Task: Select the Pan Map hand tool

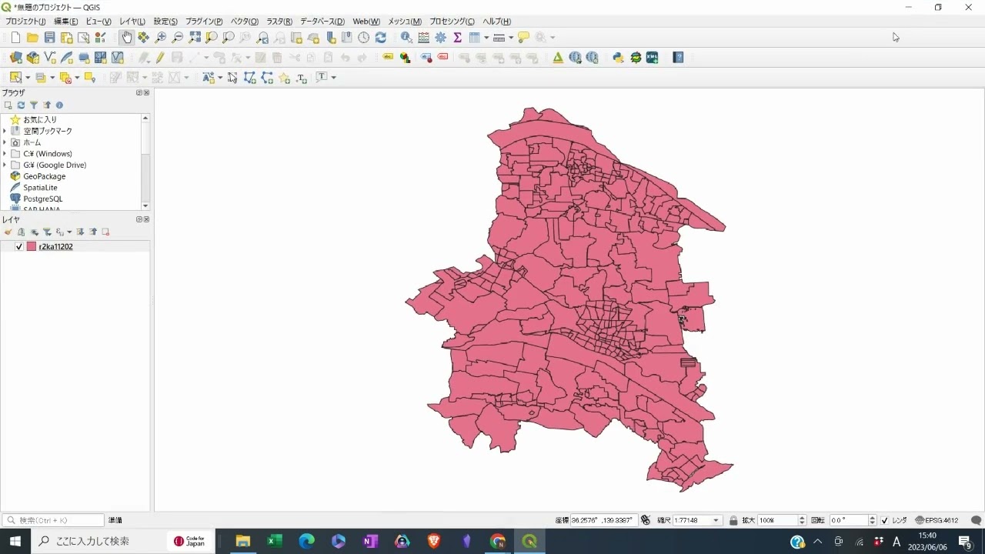Action: coord(127,37)
